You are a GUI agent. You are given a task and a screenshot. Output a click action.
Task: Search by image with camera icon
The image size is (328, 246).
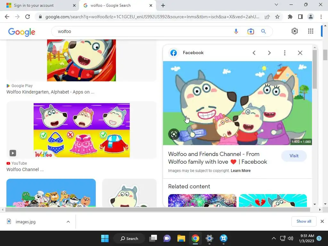coord(250,31)
